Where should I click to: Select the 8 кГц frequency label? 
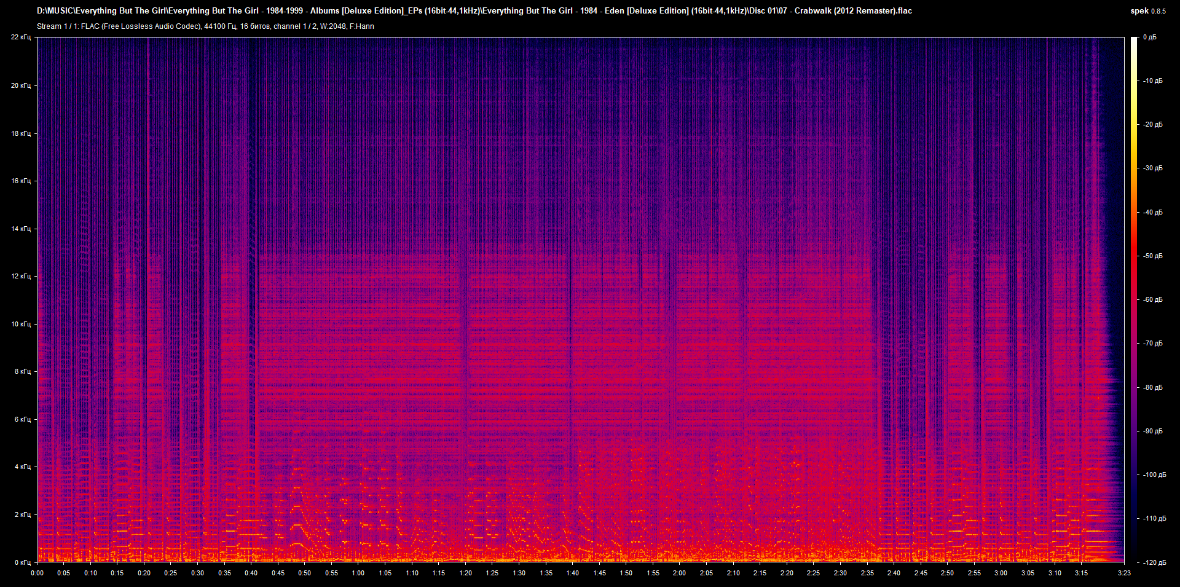coord(22,371)
